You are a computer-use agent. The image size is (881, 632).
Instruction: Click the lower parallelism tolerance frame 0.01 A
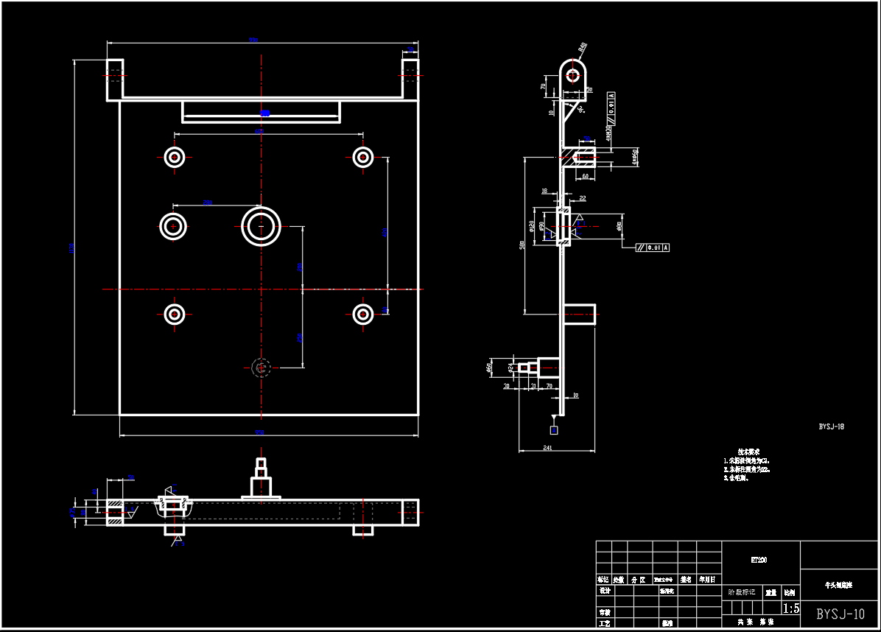(652, 247)
